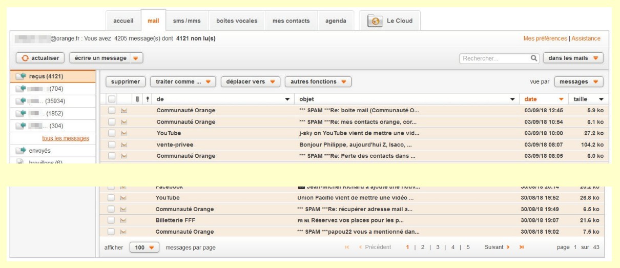
Task: Expand the 'traiter comme' dropdown
Action: [x=183, y=82]
